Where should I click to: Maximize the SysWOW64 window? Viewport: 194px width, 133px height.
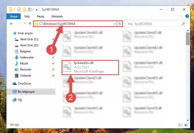(173, 9)
